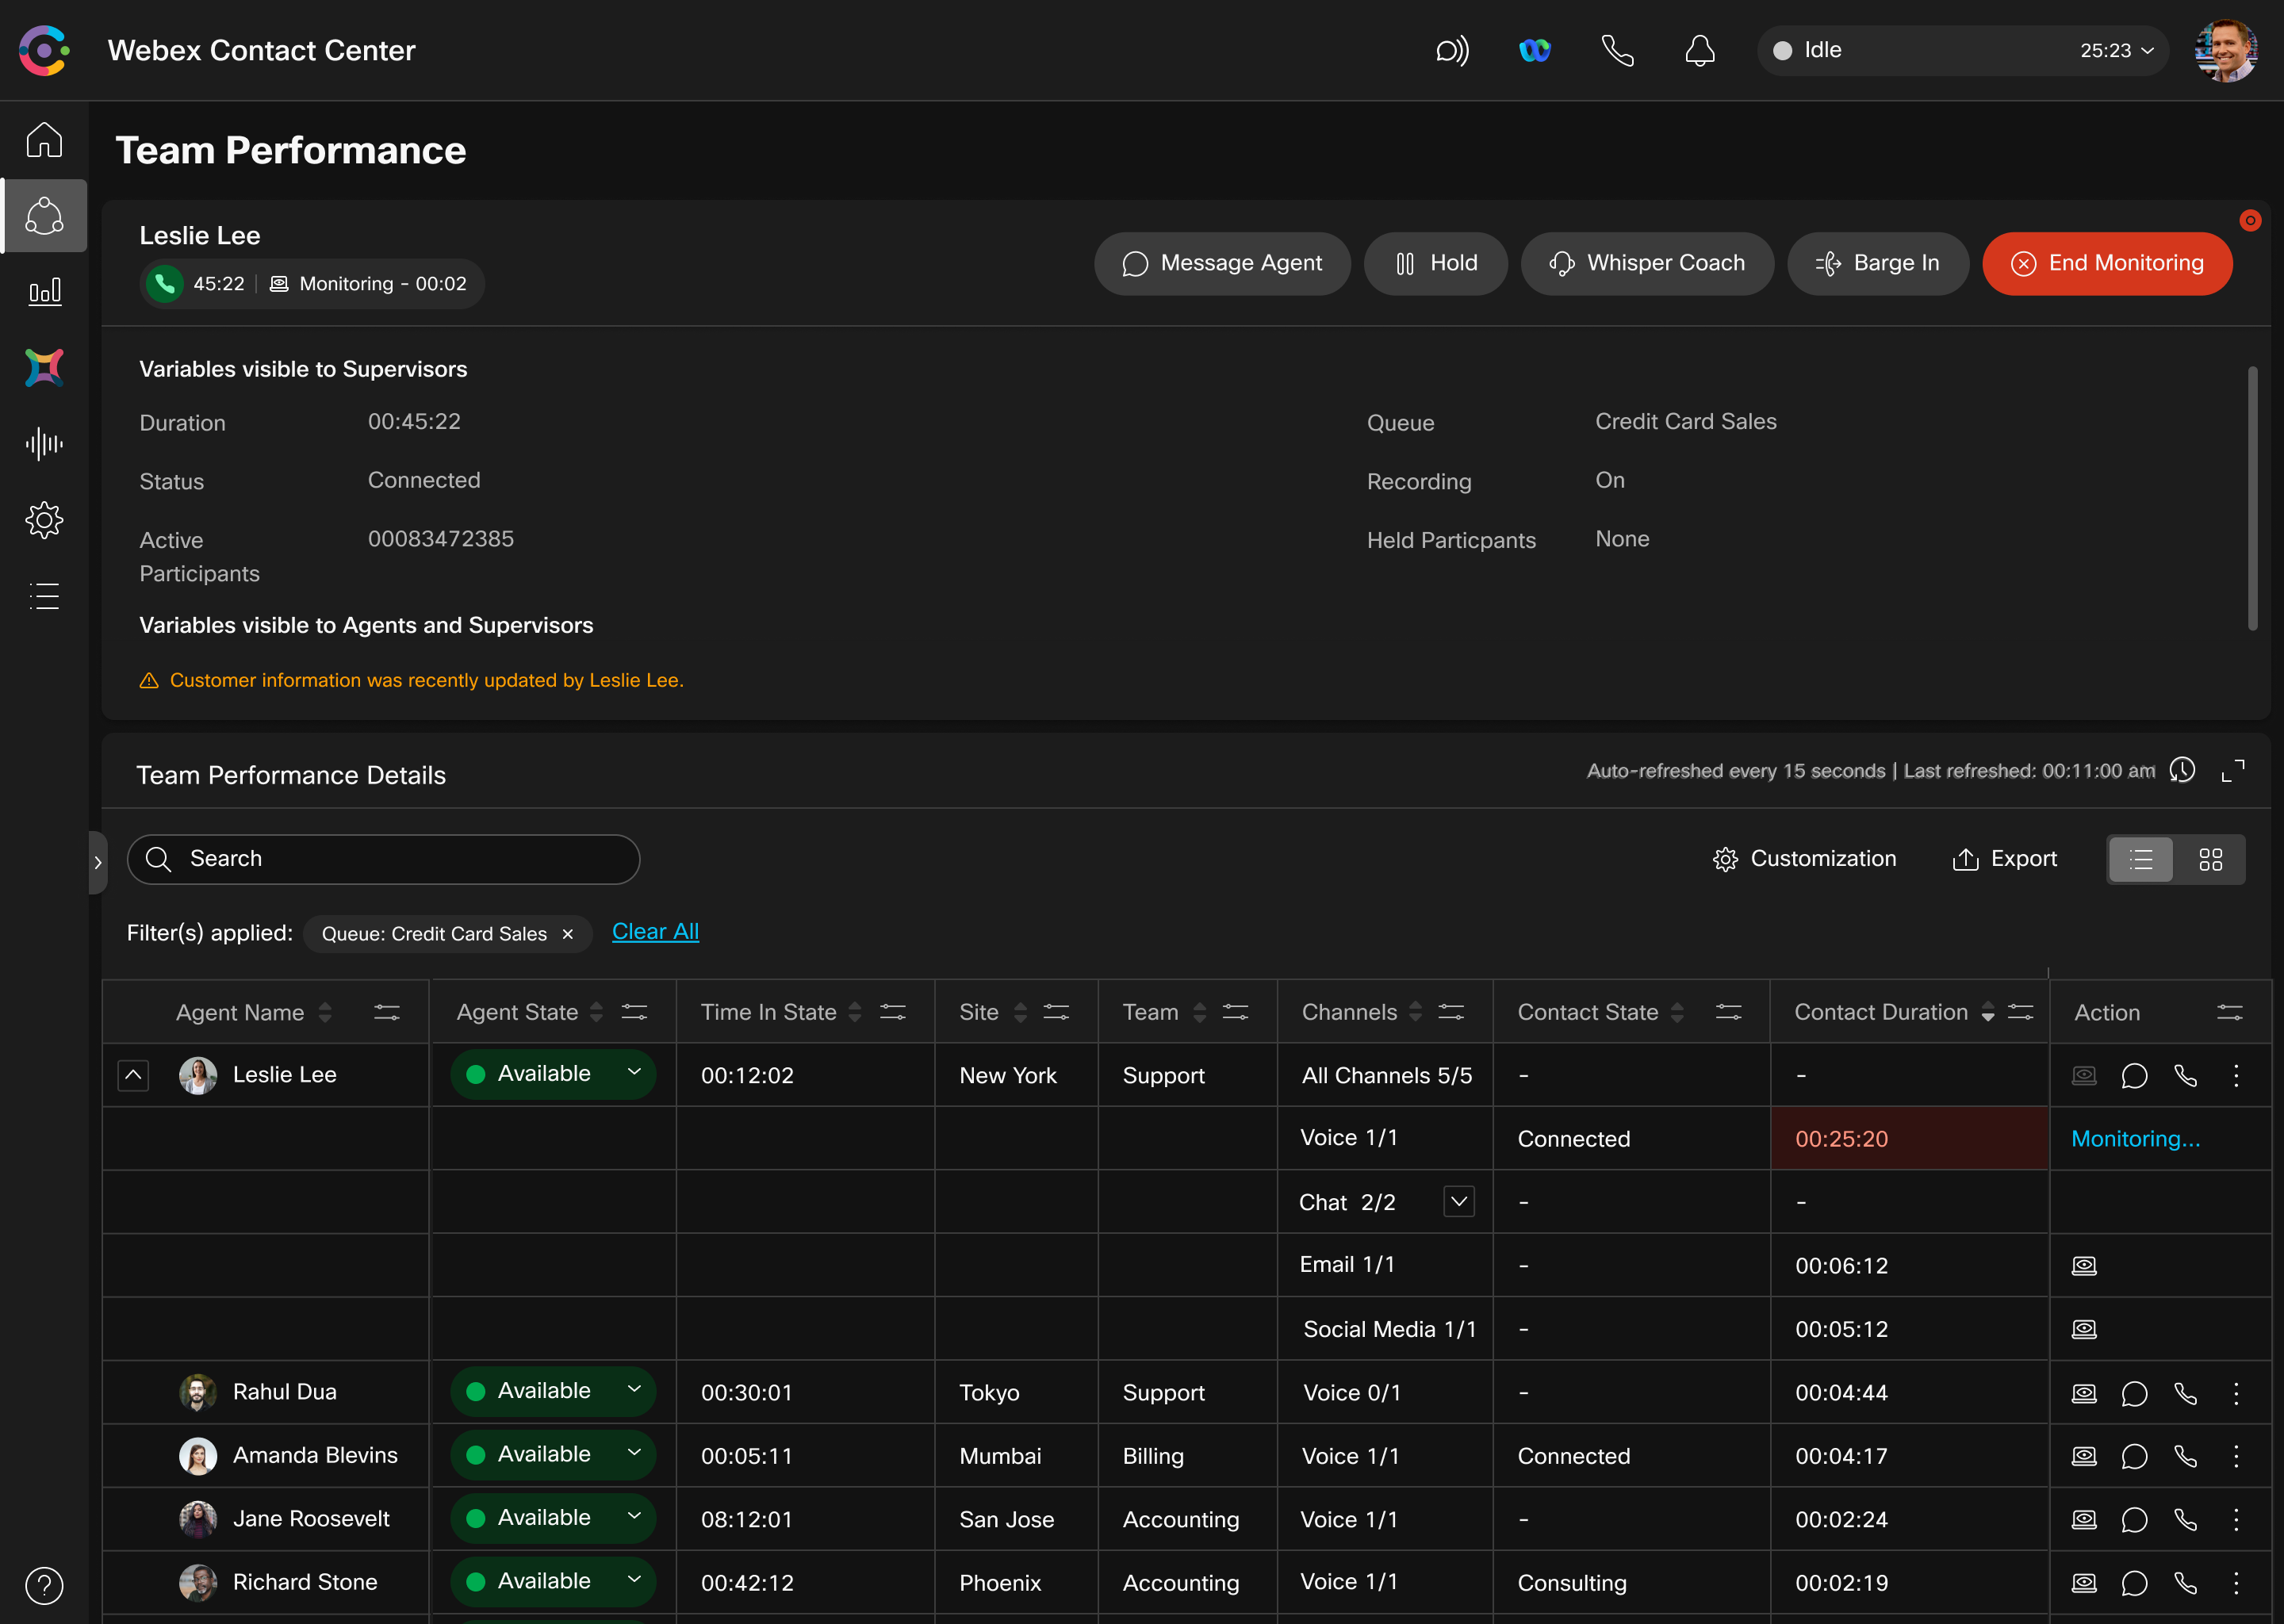Open the Home navigation icon
Image resolution: width=2284 pixels, height=1624 pixels.
44,140
